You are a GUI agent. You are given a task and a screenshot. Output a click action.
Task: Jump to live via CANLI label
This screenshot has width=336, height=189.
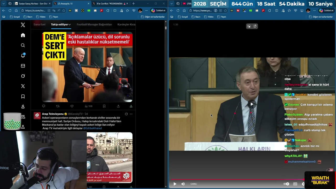194,184
